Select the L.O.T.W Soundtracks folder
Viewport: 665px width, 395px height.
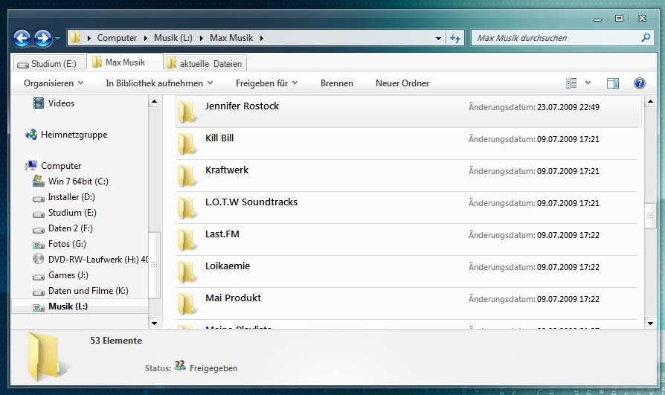coord(407,208)
